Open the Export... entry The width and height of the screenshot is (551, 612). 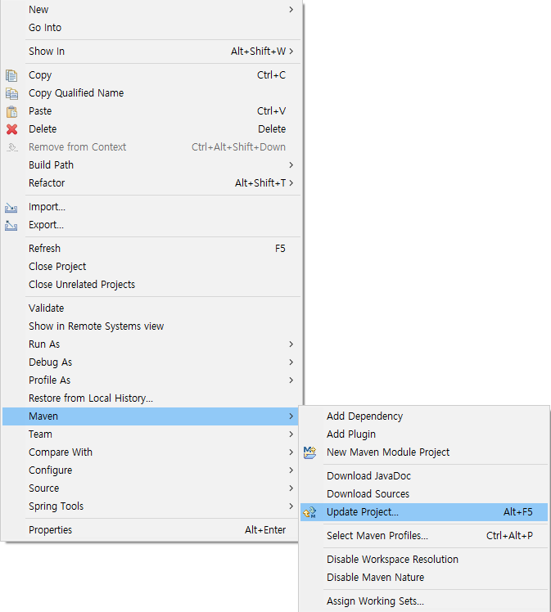pyautogui.click(x=151, y=225)
